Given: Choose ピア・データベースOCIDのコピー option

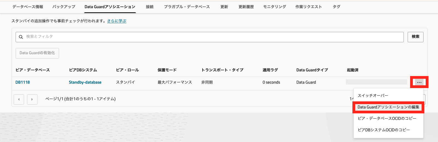Looking at the screenshot, I should click(x=387, y=119).
